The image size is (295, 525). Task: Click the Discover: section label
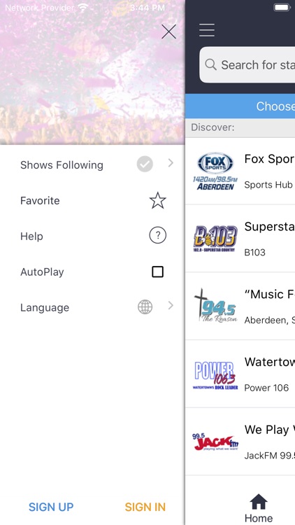[213, 127]
